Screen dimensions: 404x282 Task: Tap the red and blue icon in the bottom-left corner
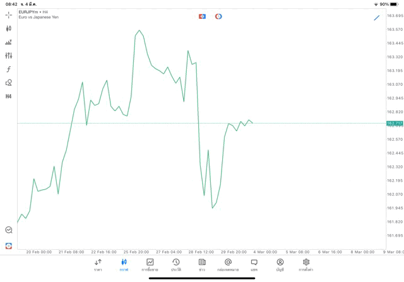coord(9,245)
